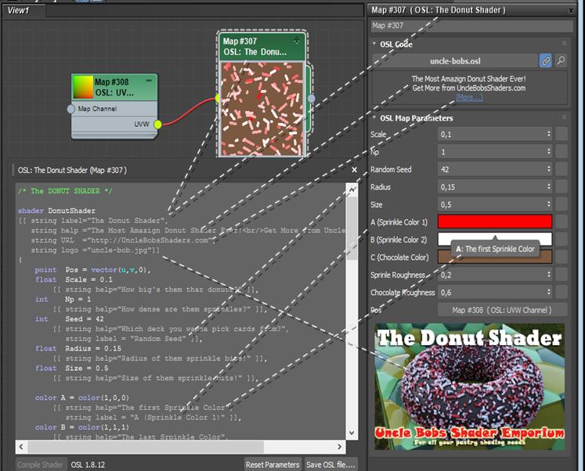Click the Random Seed field showing 42
Image resolution: width=585 pixels, height=471 pixels.
492,169
